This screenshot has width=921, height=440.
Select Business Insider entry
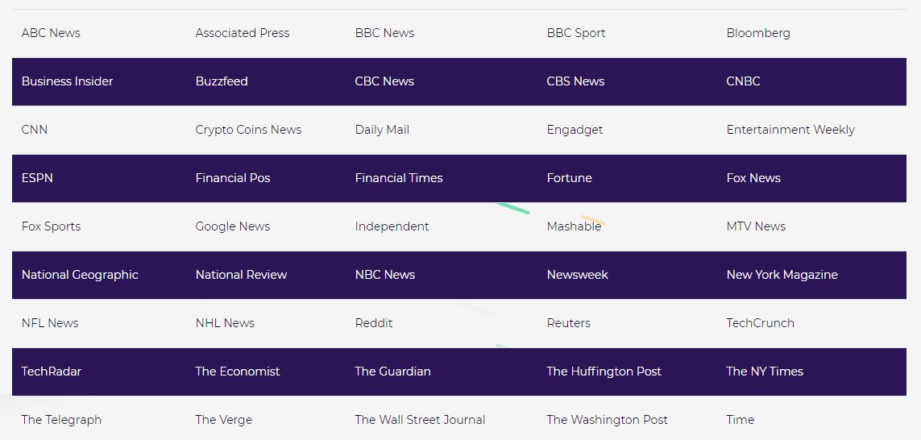tap(67, 81)
